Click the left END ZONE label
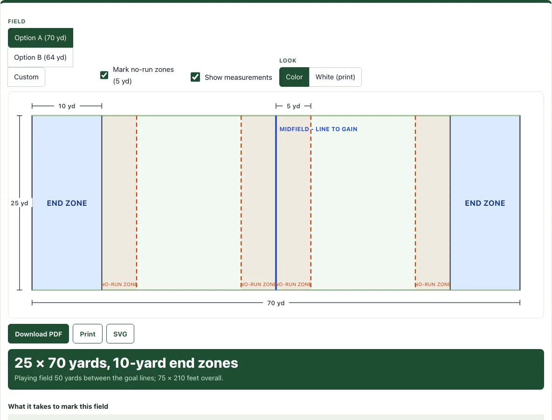This screenshot has height=420, width=552. pyautogui.click(x=67, y=203)
